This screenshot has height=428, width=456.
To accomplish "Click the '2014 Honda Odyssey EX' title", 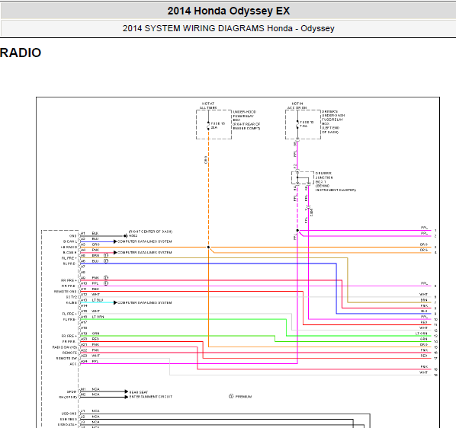I will coord(229,11).
